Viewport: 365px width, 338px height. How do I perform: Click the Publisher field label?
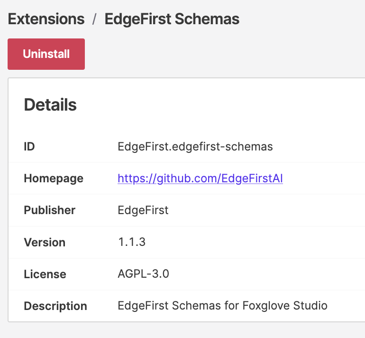49,210
